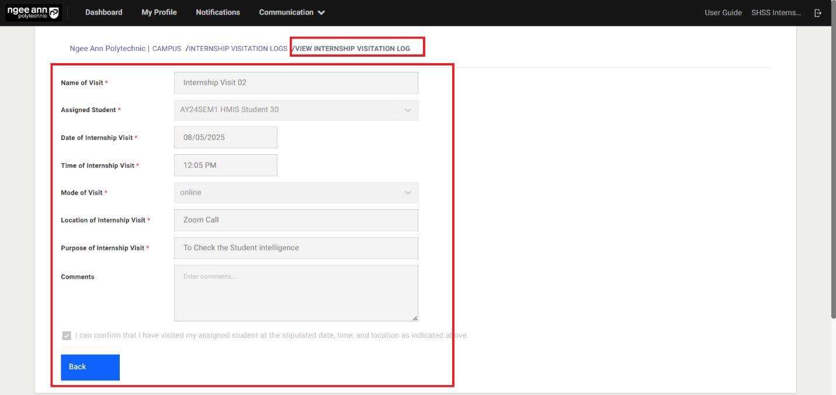This screenshot has width=836, height=395.
Task: Open My Profile from navigation bar
Action: point(159,12)
